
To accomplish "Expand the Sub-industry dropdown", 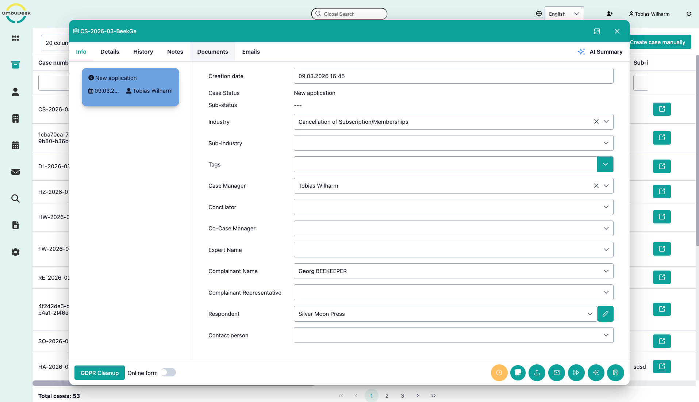I will click(606, 143).
